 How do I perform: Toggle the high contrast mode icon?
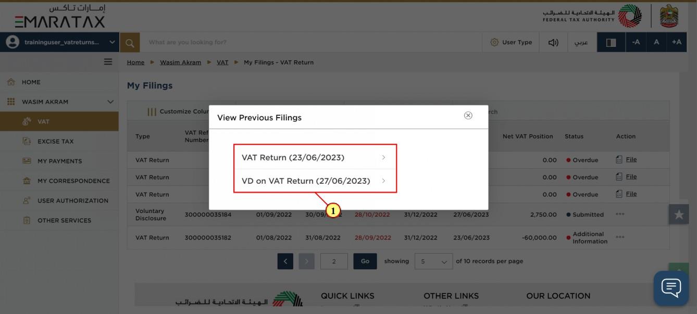pyautogui.click(x=611, y=43)
